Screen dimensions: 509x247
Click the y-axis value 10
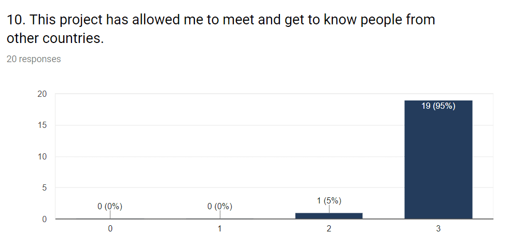(x=43, y=156)
